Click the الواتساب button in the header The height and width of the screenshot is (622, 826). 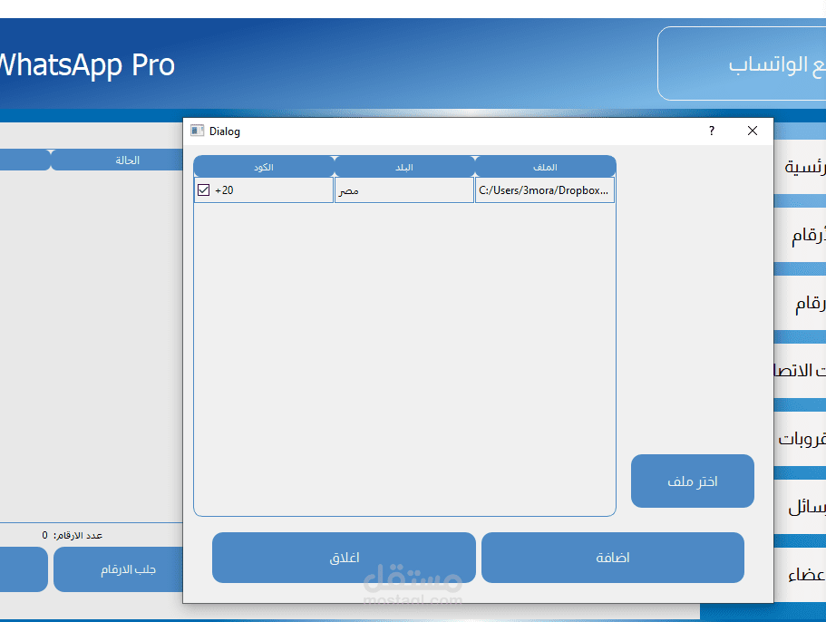tap(742, 63)
